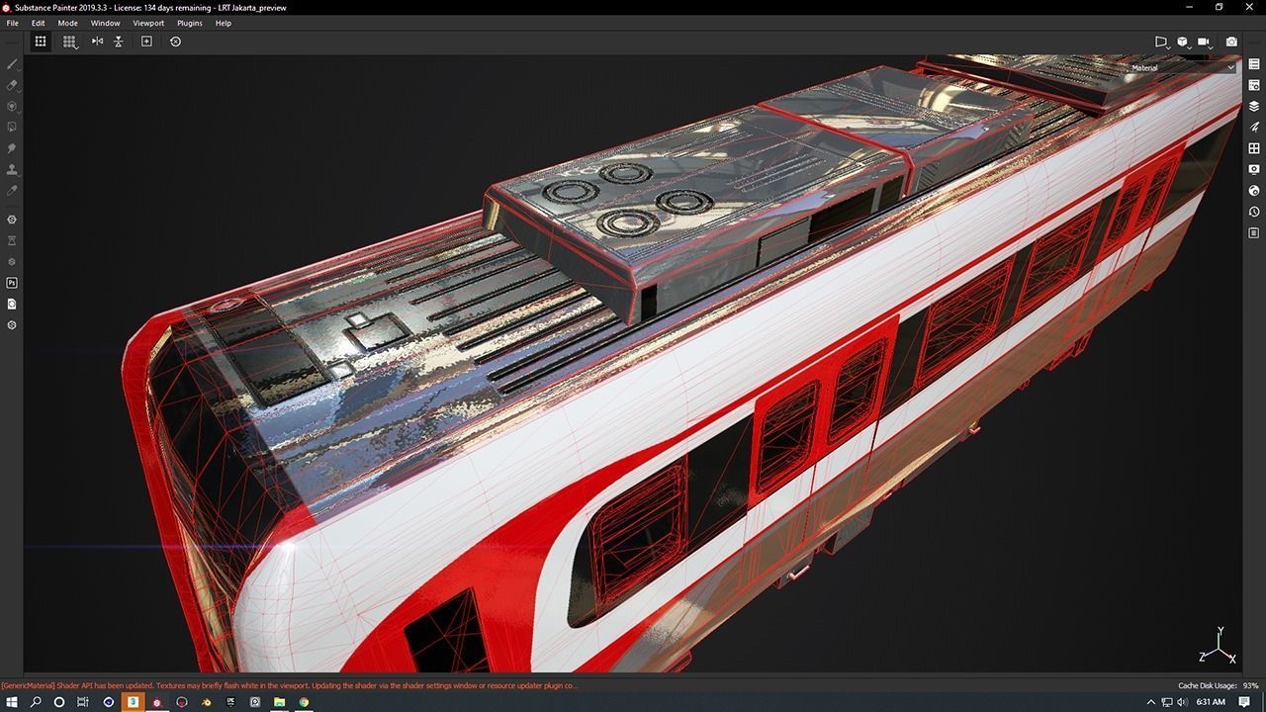Open the File menu
Image resolution: width=1266 pixels, height=712 pixels.
click(12, 23)
